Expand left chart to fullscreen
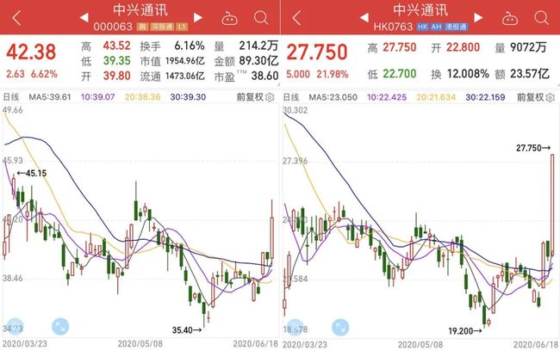 coord(60,327)
